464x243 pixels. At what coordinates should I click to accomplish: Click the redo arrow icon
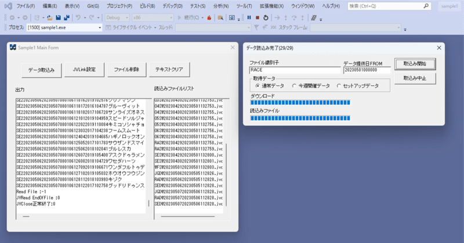[x=92, y=18]
